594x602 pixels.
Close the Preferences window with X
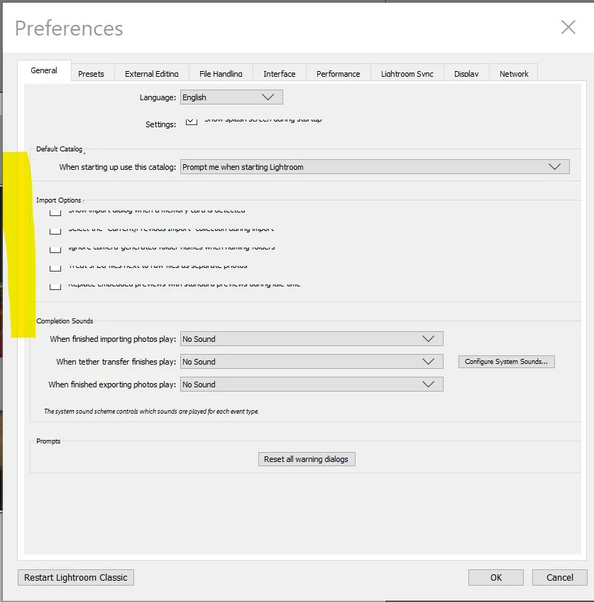coord(568,27)
